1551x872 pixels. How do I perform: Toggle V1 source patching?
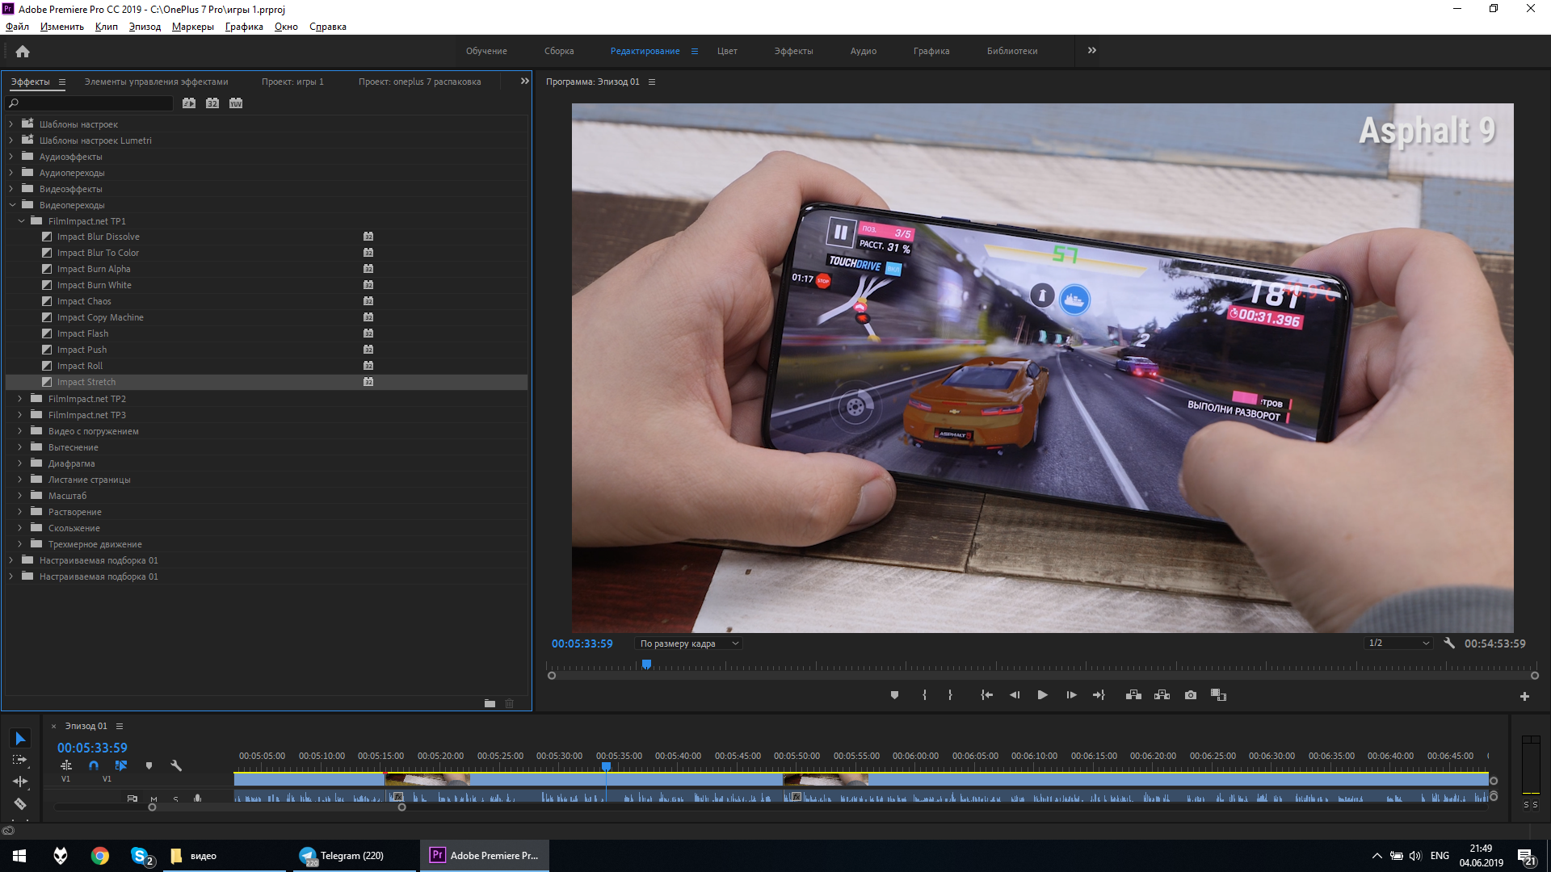[x=65, y=779]
